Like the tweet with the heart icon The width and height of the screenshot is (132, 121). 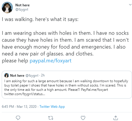point(83,118)
